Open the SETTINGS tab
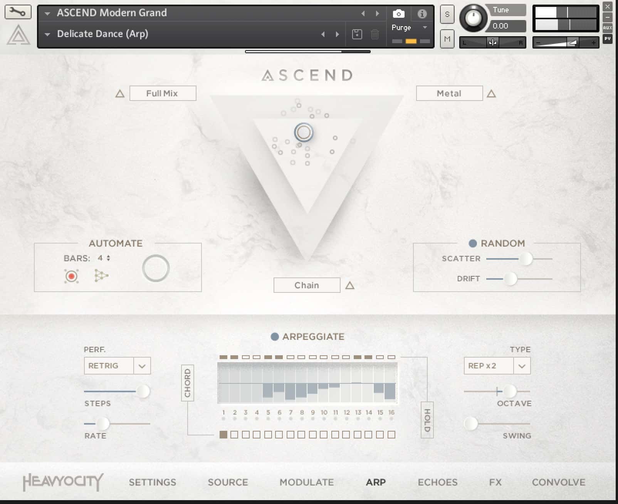 [x=153, y=482]
